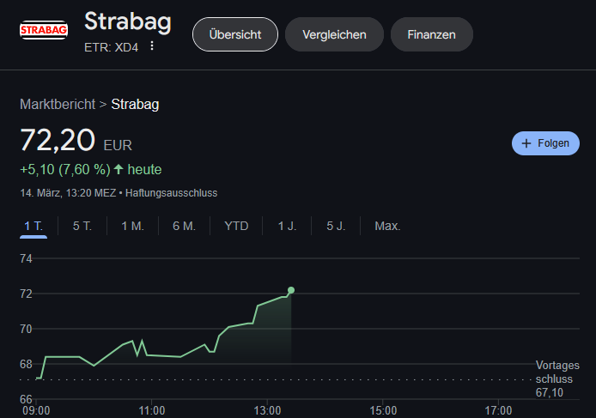Follow Strabag with the Folgen button
Image resolution: width=596 pixels, height=418 pixels.
pos(545,143)
